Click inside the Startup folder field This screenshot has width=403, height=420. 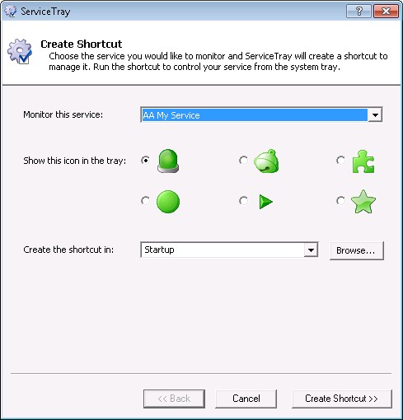point(223,250)
